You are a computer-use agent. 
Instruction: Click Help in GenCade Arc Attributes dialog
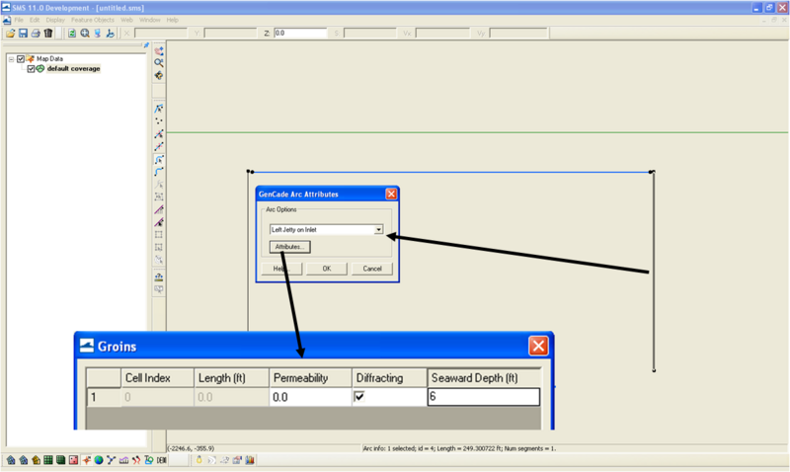click(281, 269)
